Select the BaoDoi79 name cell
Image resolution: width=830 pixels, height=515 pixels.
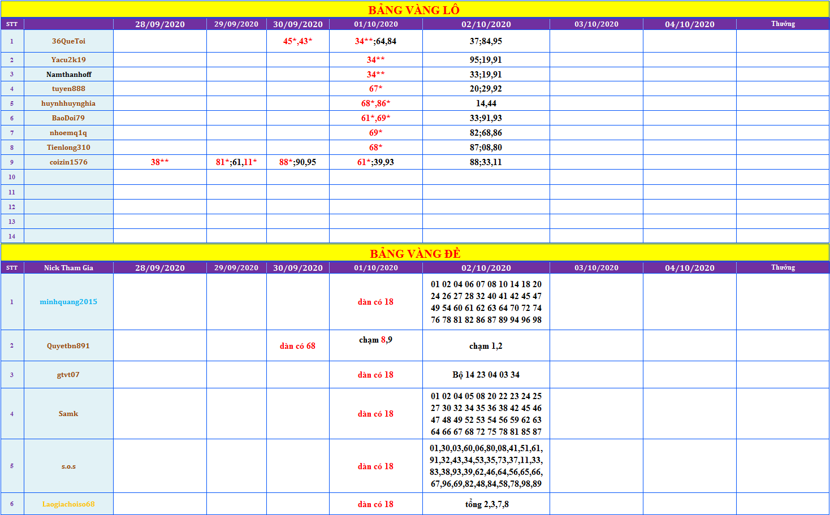[x=68, y=118]
